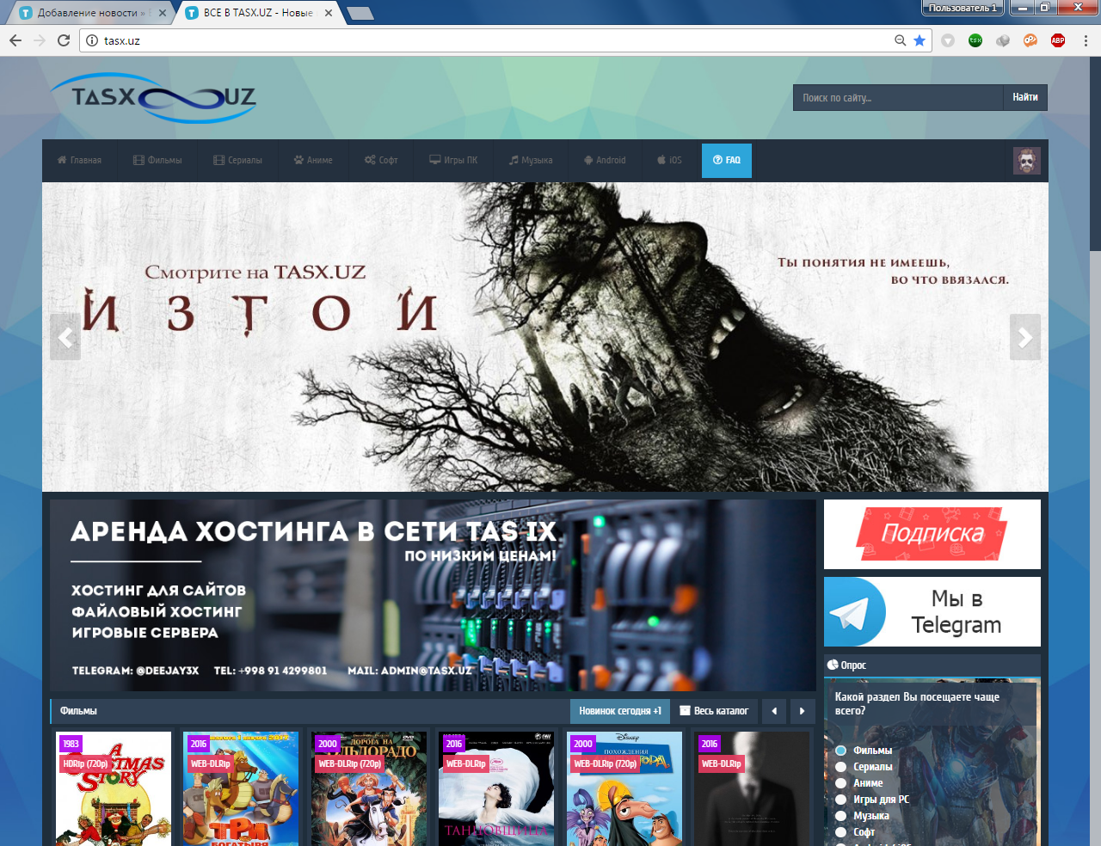The height and width of the screenshot is (846, 1101).
Task: Open the Софт section in the navigation
Action: [x=381, y=161]
